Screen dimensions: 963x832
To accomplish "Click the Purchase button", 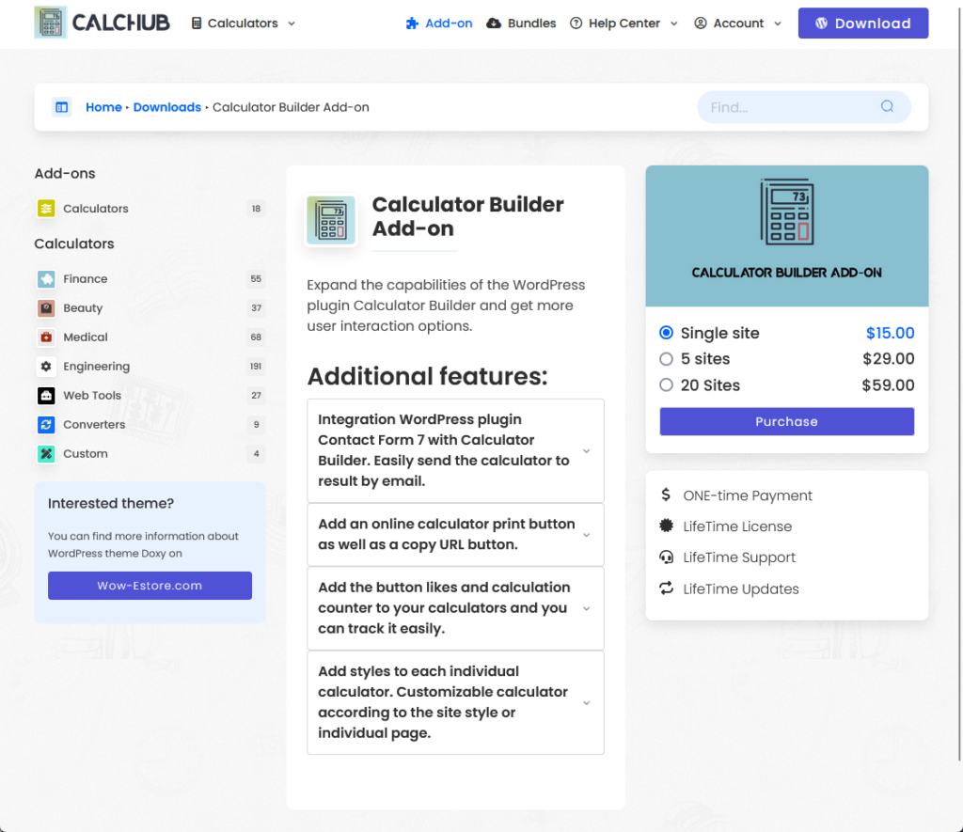I will point(787,422).
